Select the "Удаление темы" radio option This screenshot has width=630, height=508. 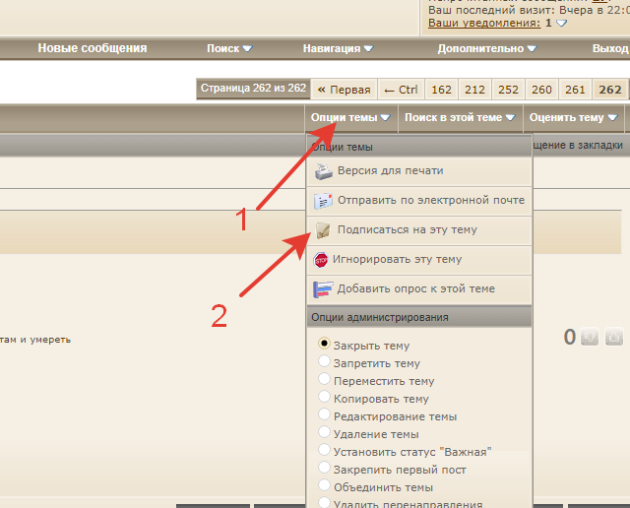[x=325, y=434]
